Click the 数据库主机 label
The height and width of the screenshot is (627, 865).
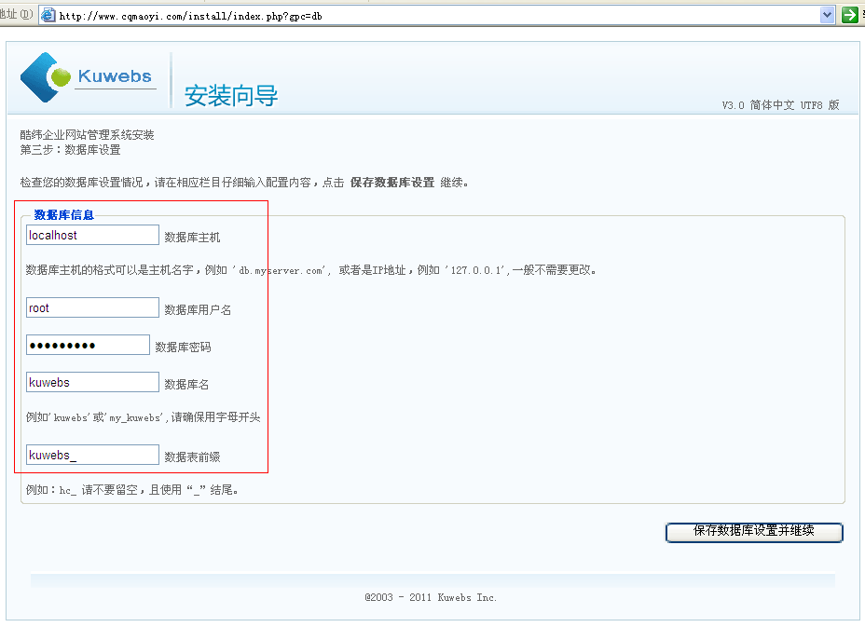tap(192, 238)
